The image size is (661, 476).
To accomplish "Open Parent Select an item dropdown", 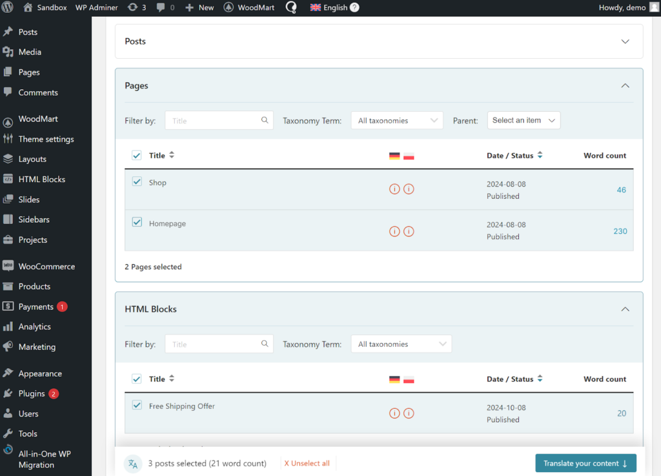I will (x=524, y=120).
